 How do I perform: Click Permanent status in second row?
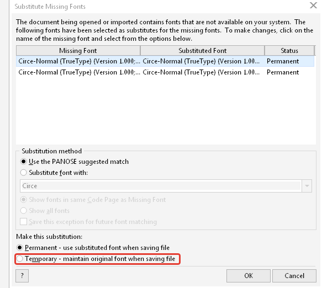283,72
